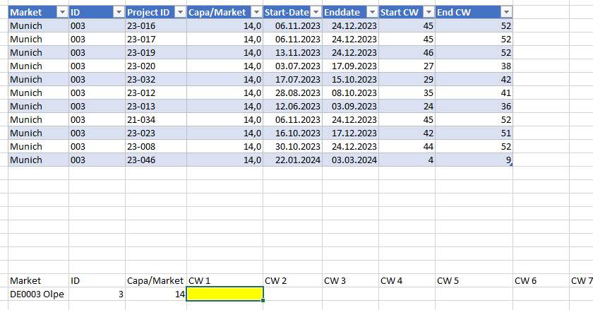The image size is (593, 310).
Task: Select the Project ID cell 23-046
Action: click(x=156, y=160)
